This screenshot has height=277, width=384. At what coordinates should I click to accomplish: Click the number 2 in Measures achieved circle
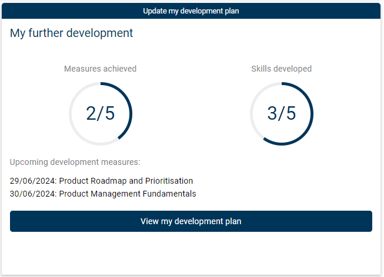[x=92, y=113]
